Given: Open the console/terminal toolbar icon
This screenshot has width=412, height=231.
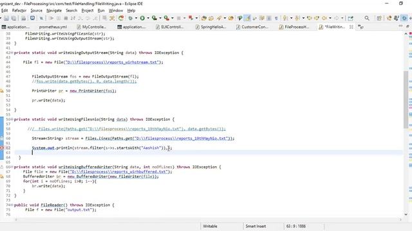Looking at the screenshot, I should coord(32,18).
